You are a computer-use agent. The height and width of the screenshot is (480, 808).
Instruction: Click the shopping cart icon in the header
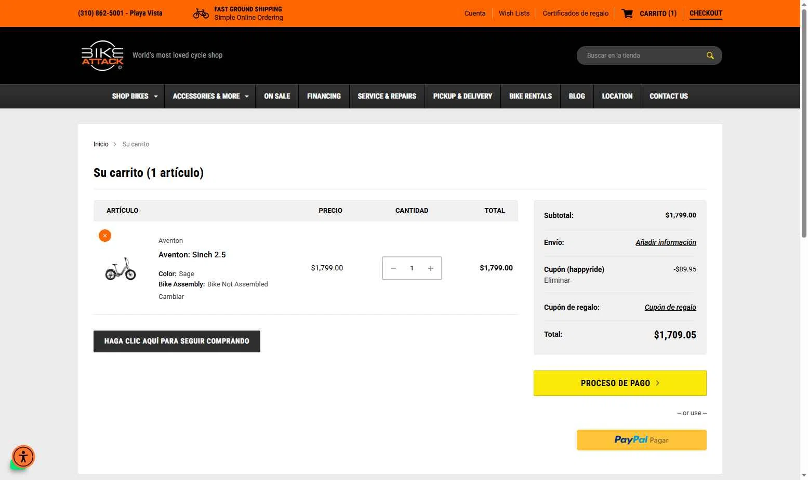[x=627, y=13]
